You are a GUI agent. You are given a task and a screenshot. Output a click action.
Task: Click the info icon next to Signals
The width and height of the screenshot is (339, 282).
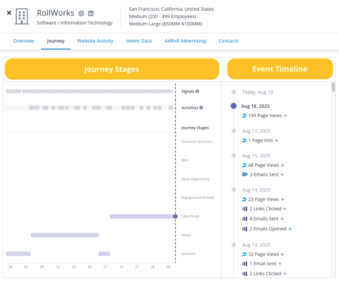(x=197, y=91)
